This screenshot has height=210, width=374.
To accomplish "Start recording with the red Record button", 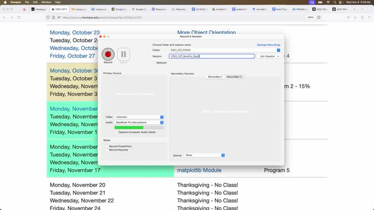I will click(108, 54).
